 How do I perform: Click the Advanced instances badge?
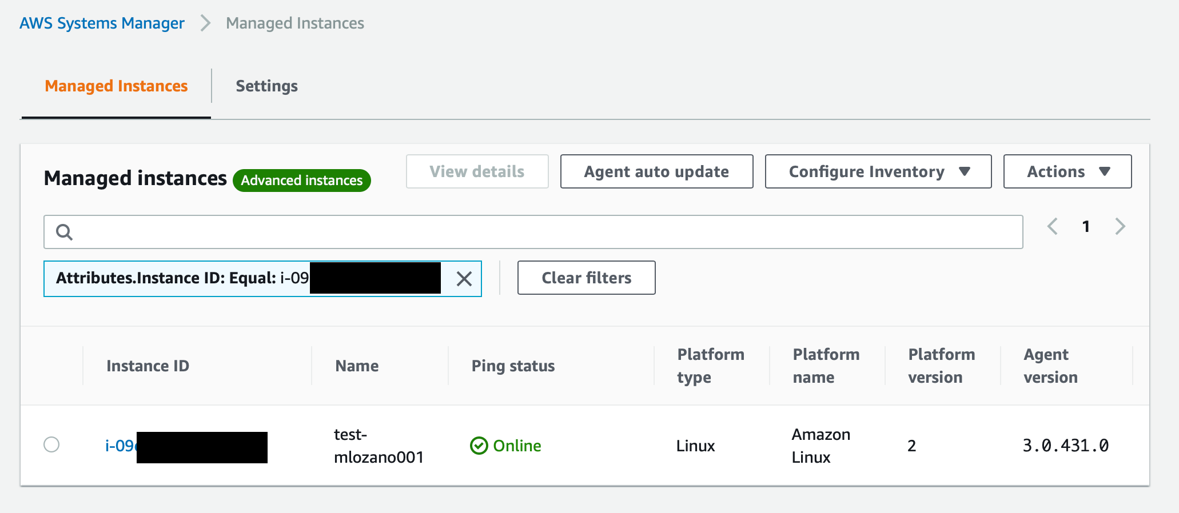coord(301,181)
